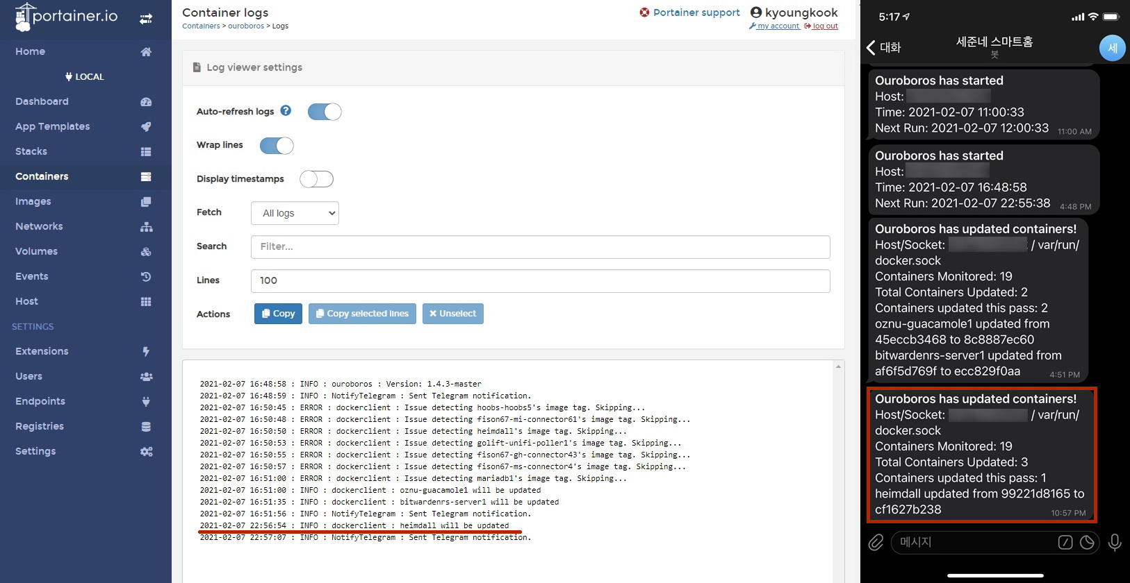
Task: Open the Fetch All logs dropdown
Action: [295, 213]
